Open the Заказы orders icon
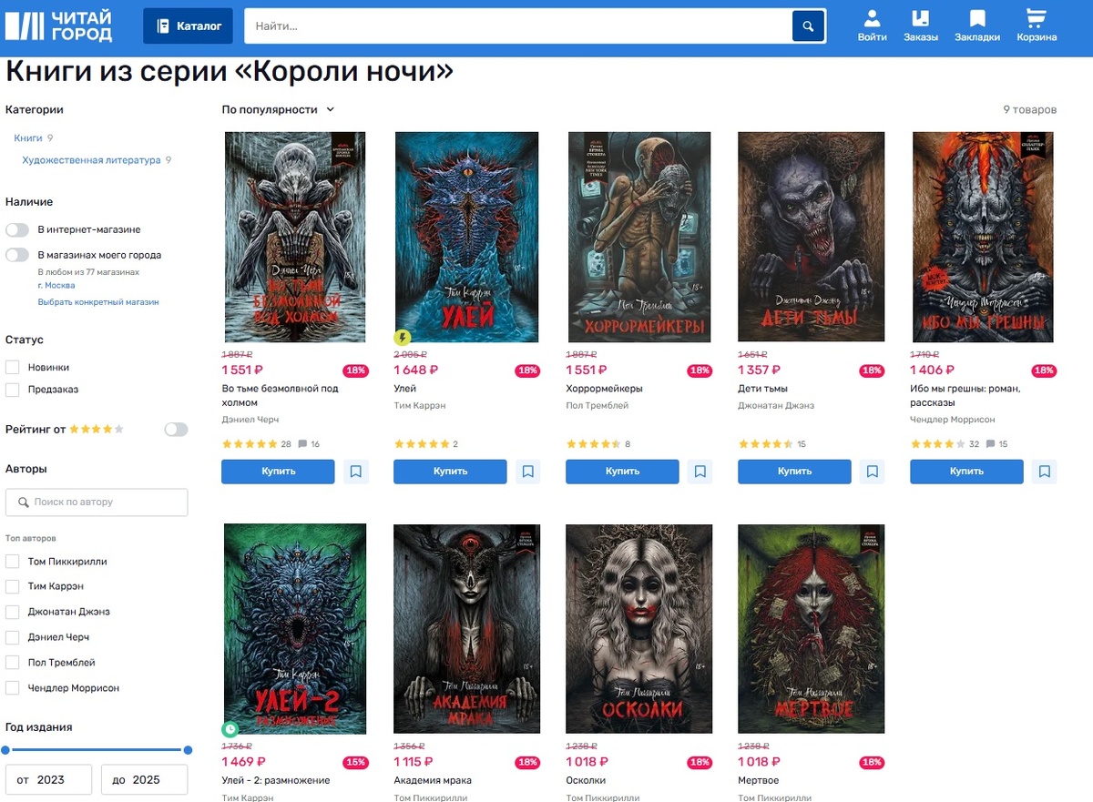 tap(921, 25)
